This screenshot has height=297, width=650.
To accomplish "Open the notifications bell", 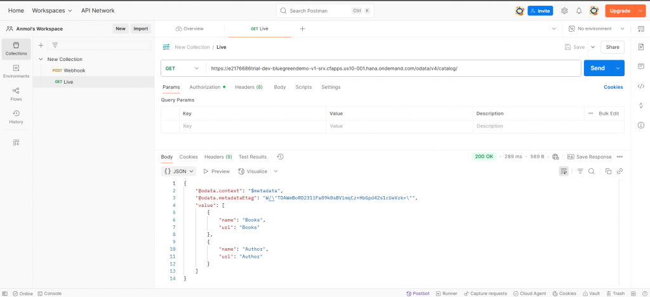I will tap(579, 11).
